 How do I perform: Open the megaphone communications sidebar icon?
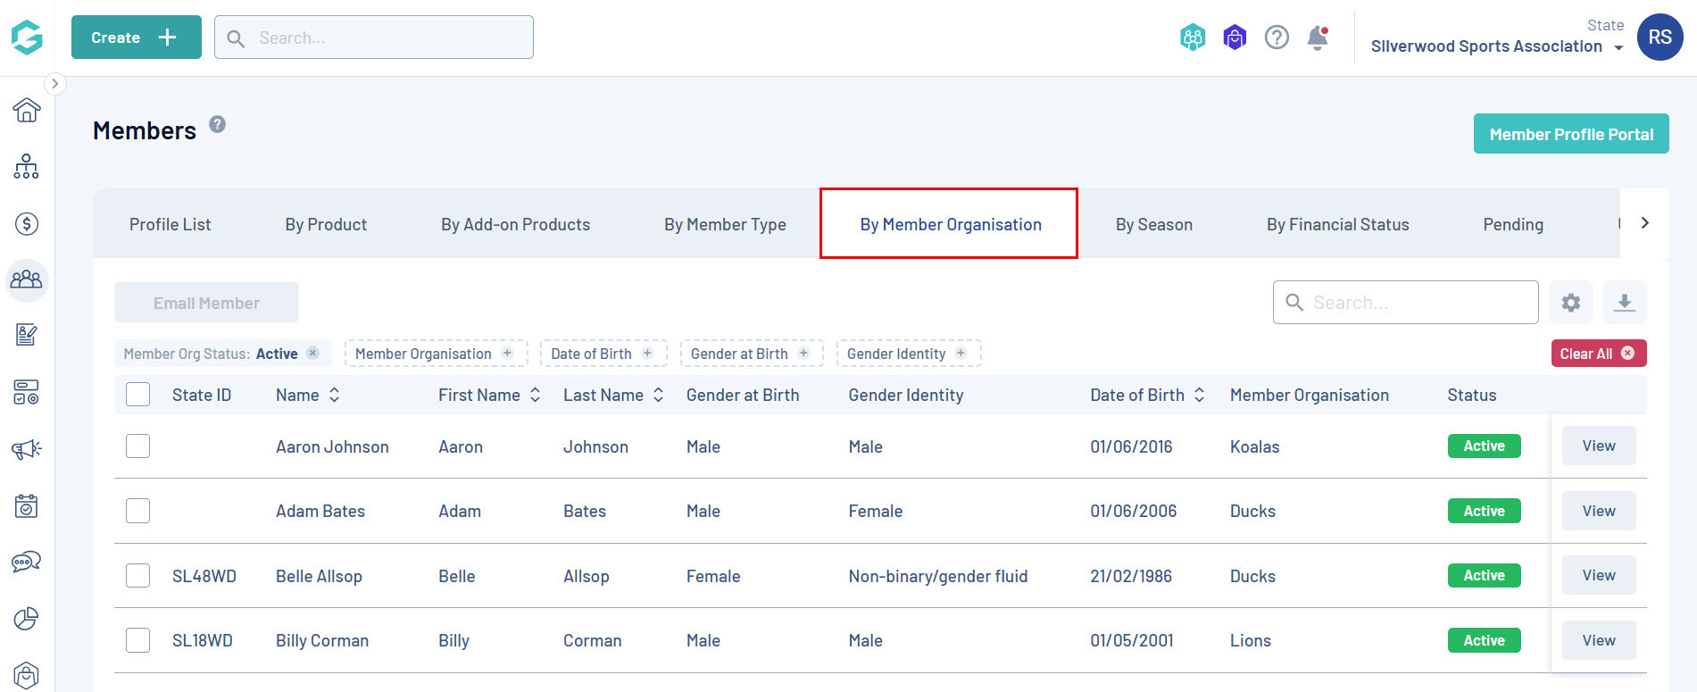(x=27, y=449)
